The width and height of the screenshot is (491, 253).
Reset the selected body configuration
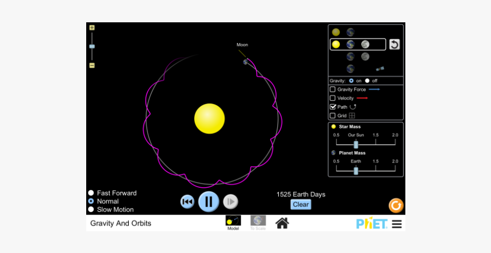394,45
